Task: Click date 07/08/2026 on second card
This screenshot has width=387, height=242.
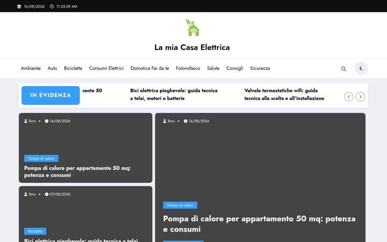Action: click(x=60, y=194)
